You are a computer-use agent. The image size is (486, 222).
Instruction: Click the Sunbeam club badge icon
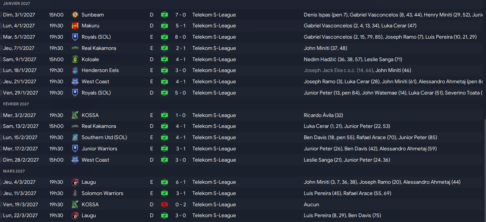coord(75,15)
